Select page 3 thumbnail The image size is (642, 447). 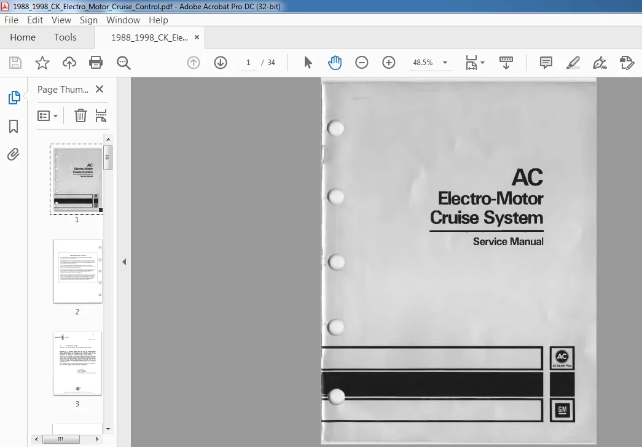[x=77, y=363]
